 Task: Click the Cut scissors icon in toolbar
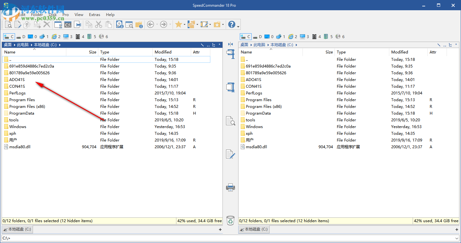coord(99,25)
